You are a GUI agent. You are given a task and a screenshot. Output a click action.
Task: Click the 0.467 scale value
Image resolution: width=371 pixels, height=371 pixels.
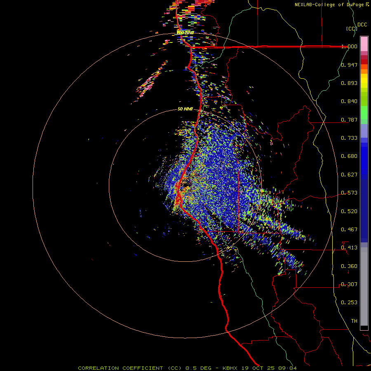(x=349, y=230)
